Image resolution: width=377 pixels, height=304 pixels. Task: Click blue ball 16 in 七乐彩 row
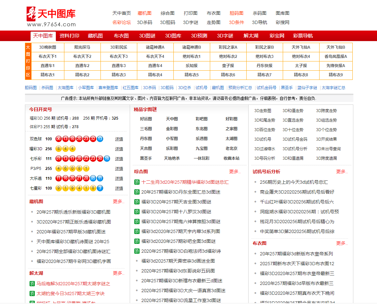point(107,158)
